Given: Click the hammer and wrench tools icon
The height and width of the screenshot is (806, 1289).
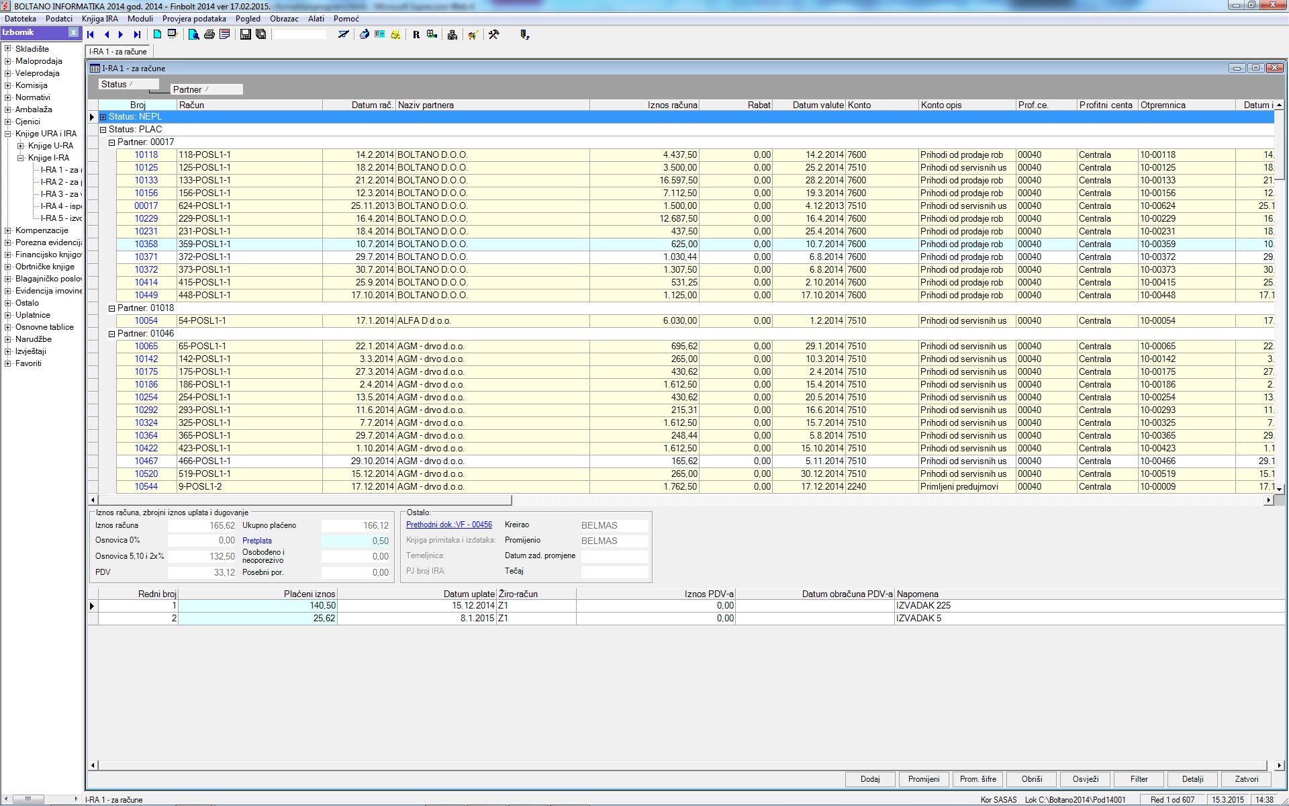Looking at the screenshot, I should click(494, 35).
